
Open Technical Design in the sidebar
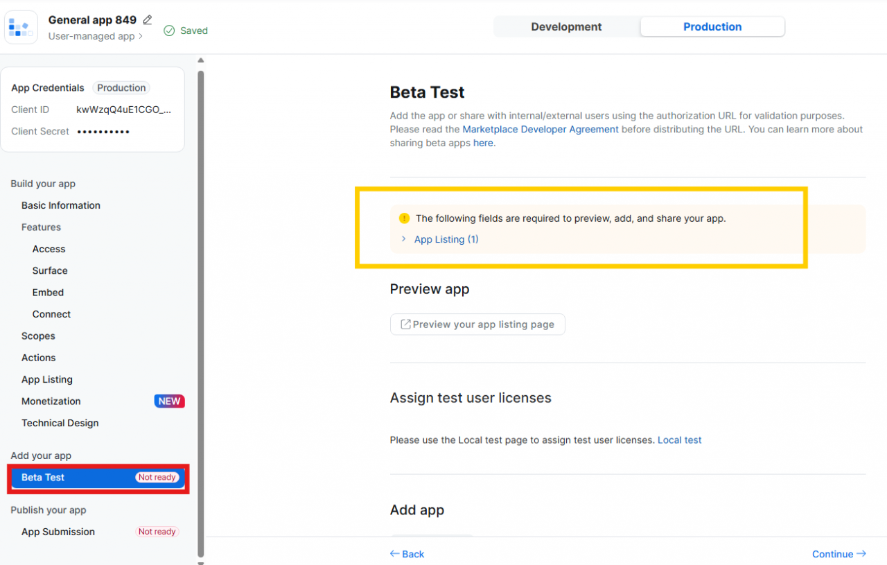tap(60, 423)
